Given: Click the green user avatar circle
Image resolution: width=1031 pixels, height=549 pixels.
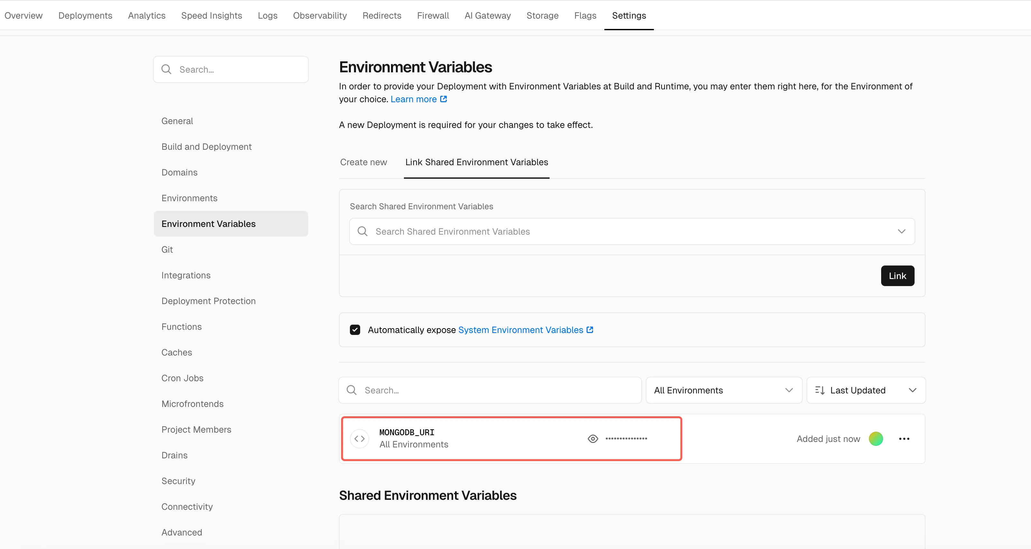Looking at the screenshot, I should 876,438.
